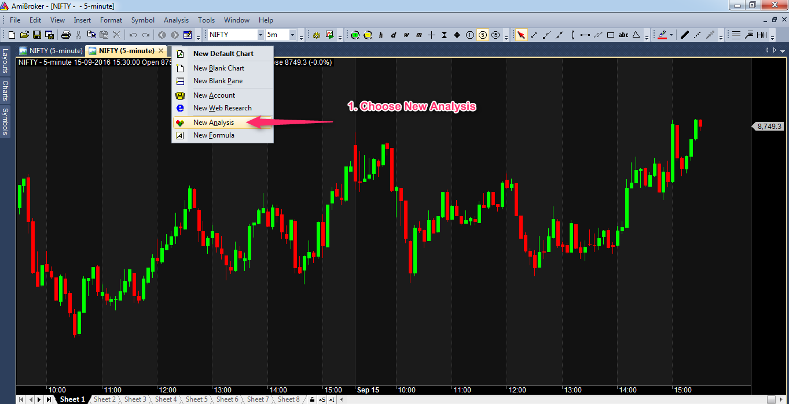
Task: Select the rectangle drawing tool
Action: (611, 35)
